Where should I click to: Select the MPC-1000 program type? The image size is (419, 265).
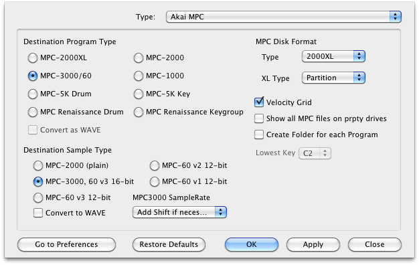point(139,76)
